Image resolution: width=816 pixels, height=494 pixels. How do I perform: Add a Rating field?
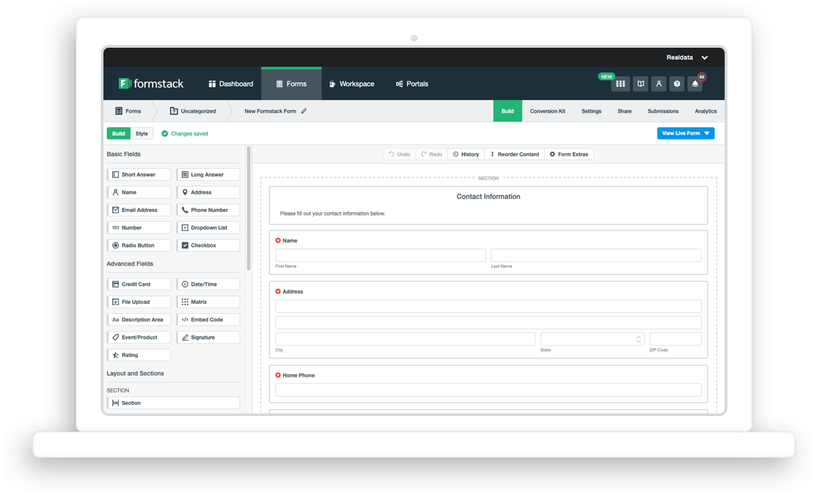point(139,355)
